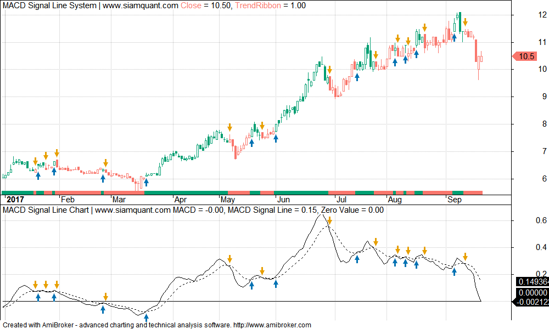
Task: Click blue buy arrow in early July price chart
Action: coord(357,77)
